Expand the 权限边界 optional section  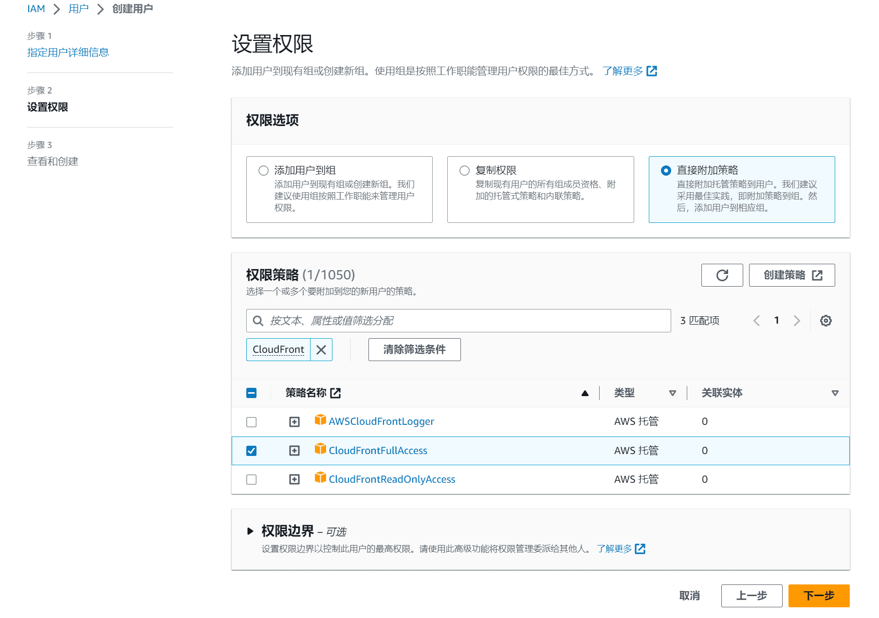251,531
